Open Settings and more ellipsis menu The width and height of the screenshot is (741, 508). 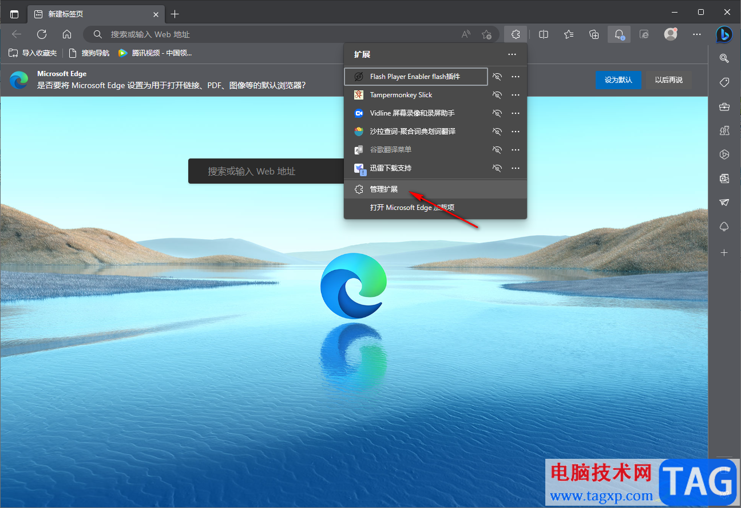click(697, 34)
